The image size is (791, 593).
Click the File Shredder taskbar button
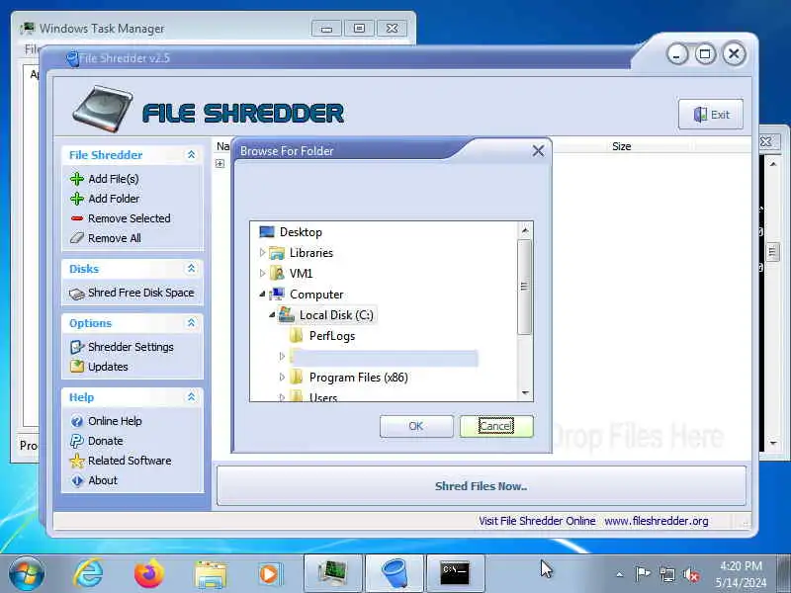pos(394,573)
